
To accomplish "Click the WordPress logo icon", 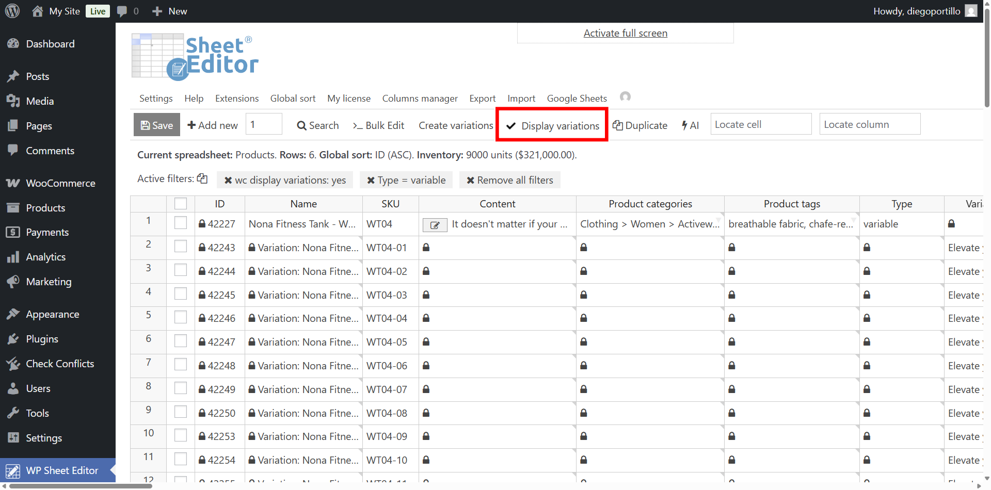I will click(x=12, y=11).
